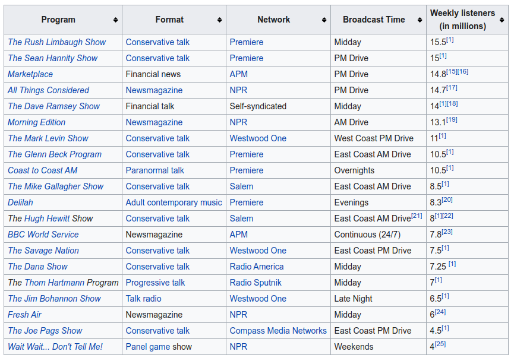
Task: Open Adult contemporary music link
Action: pyautogui.click(x=174, y=202)
